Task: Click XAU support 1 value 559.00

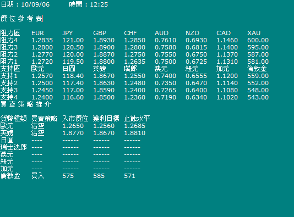Action: coord(258,76)
